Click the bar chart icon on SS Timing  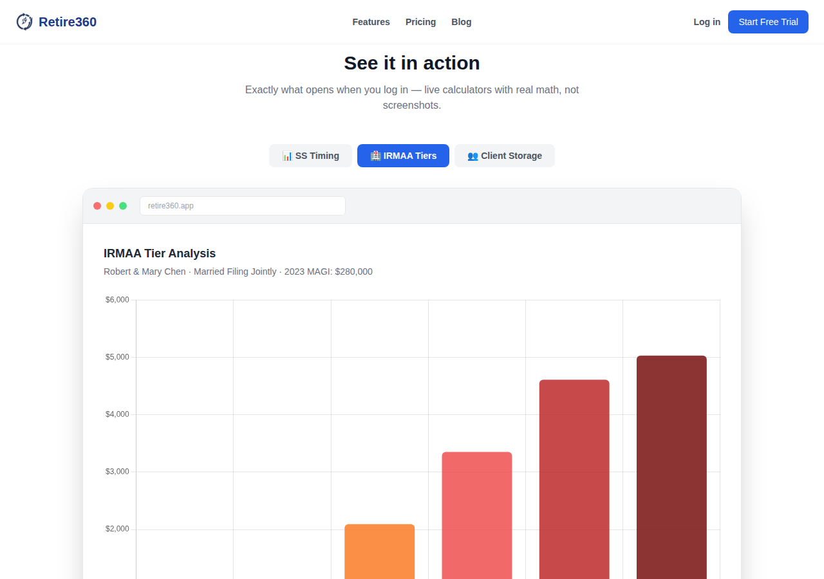pyautogui.click(x=287, y=156)
